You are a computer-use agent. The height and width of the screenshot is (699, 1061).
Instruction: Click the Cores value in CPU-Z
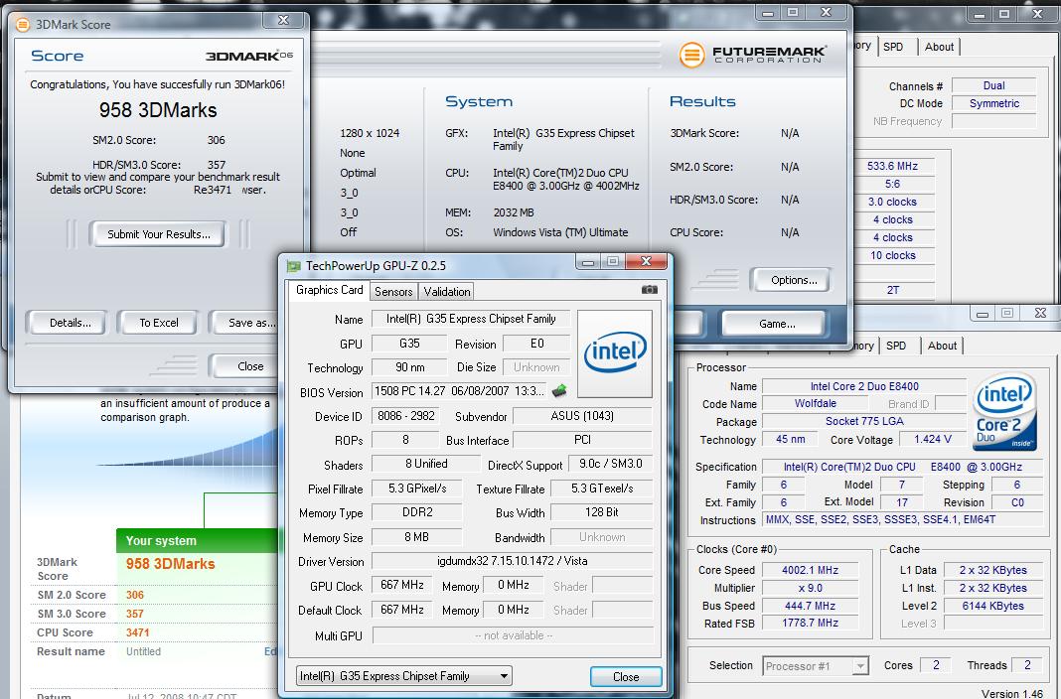(x=935, y=665)
